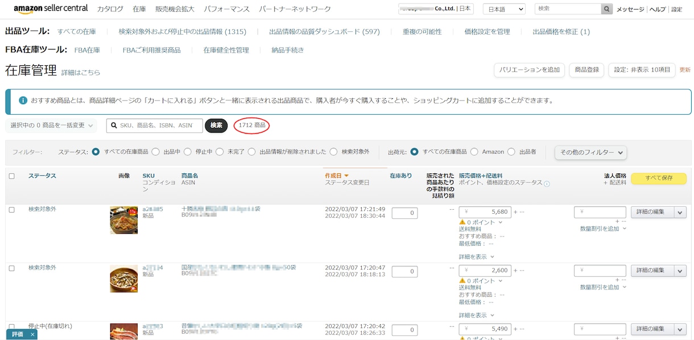Viewport: 694px width, 340px height.
Task: Select the Amazon 出荷元 radio button
Action: (474, 152)
